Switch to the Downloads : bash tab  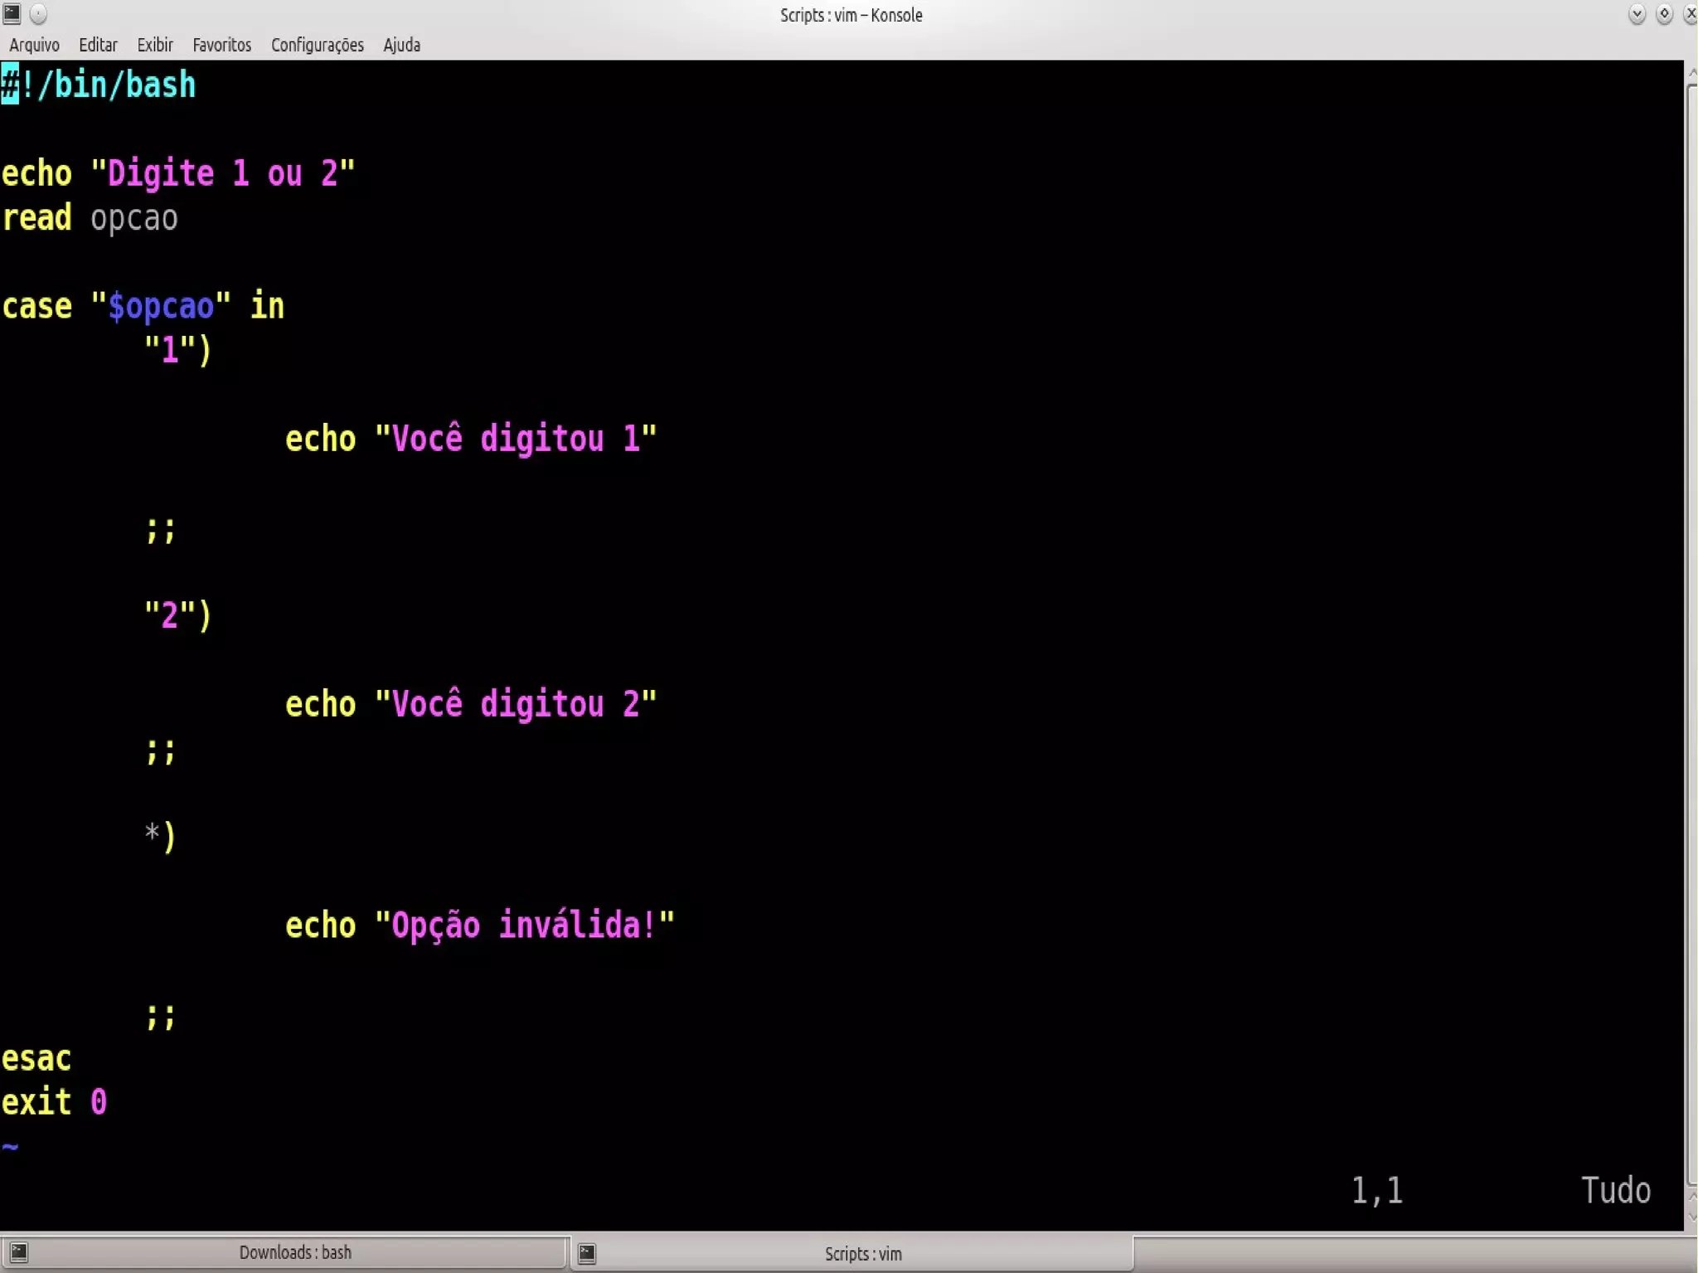pyautogui.click(x=294, y=1252)
